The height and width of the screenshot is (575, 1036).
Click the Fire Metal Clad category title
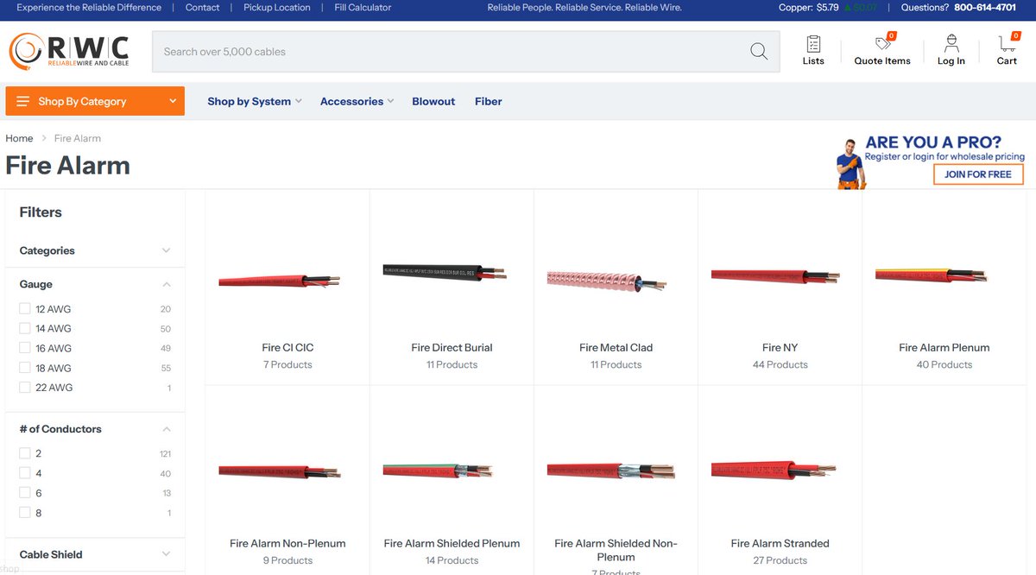tap(616, 348)
